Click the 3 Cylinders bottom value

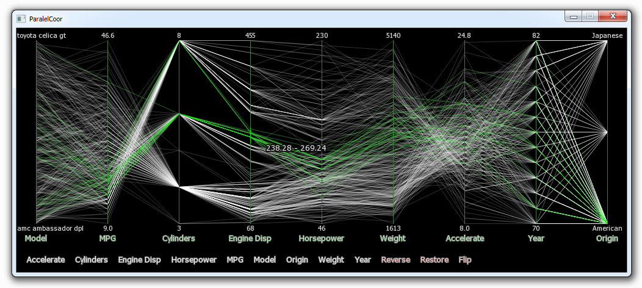click(x=179, y=228)
